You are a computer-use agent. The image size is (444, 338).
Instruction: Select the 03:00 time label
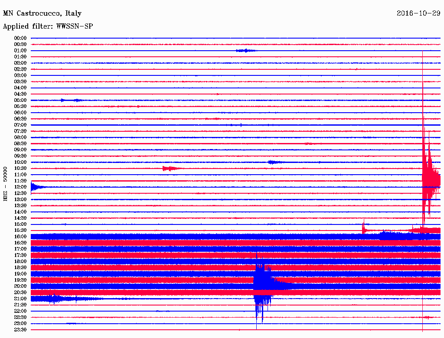coord(20,75)
